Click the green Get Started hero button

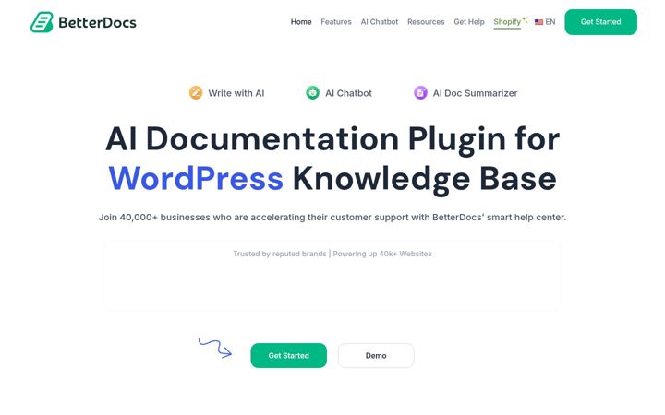coord(288,356)
